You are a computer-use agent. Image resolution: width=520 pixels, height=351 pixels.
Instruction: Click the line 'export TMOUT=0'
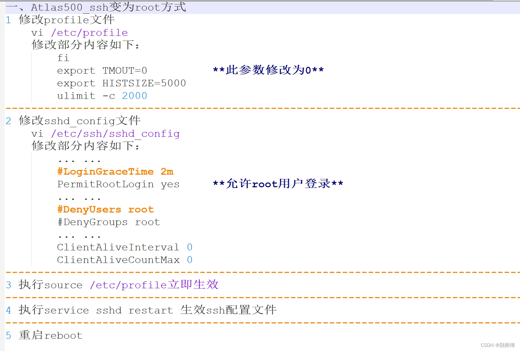[102, 71]
